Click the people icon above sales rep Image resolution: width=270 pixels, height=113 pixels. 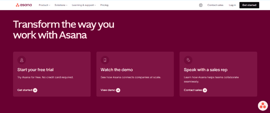click(188, 60)
